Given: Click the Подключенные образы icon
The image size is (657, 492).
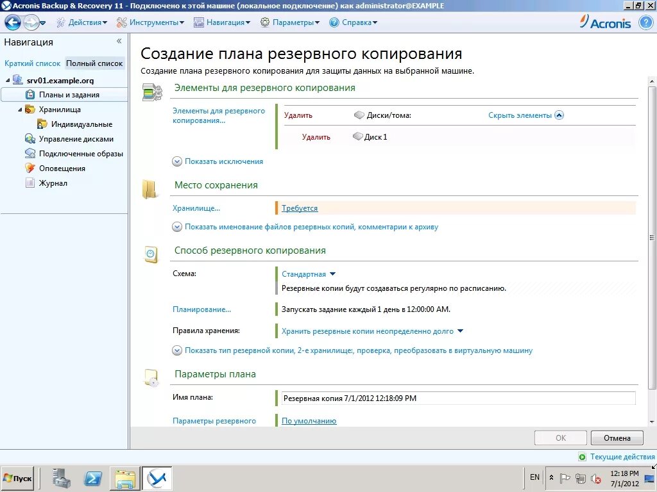Looking at the screenshot, I should coord(30,153).
